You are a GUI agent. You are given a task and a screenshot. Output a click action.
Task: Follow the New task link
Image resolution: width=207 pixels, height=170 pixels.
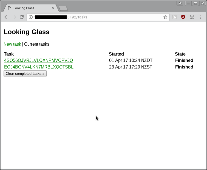pos(12,44)
